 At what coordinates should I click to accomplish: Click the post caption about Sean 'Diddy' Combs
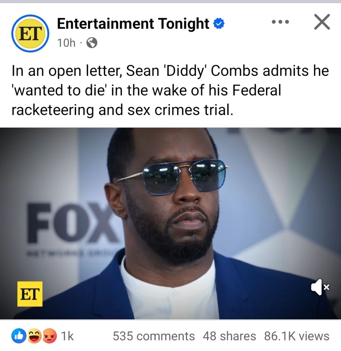tap(170, 90)
